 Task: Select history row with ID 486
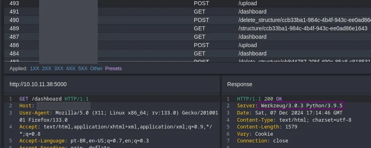click(187, 45)
